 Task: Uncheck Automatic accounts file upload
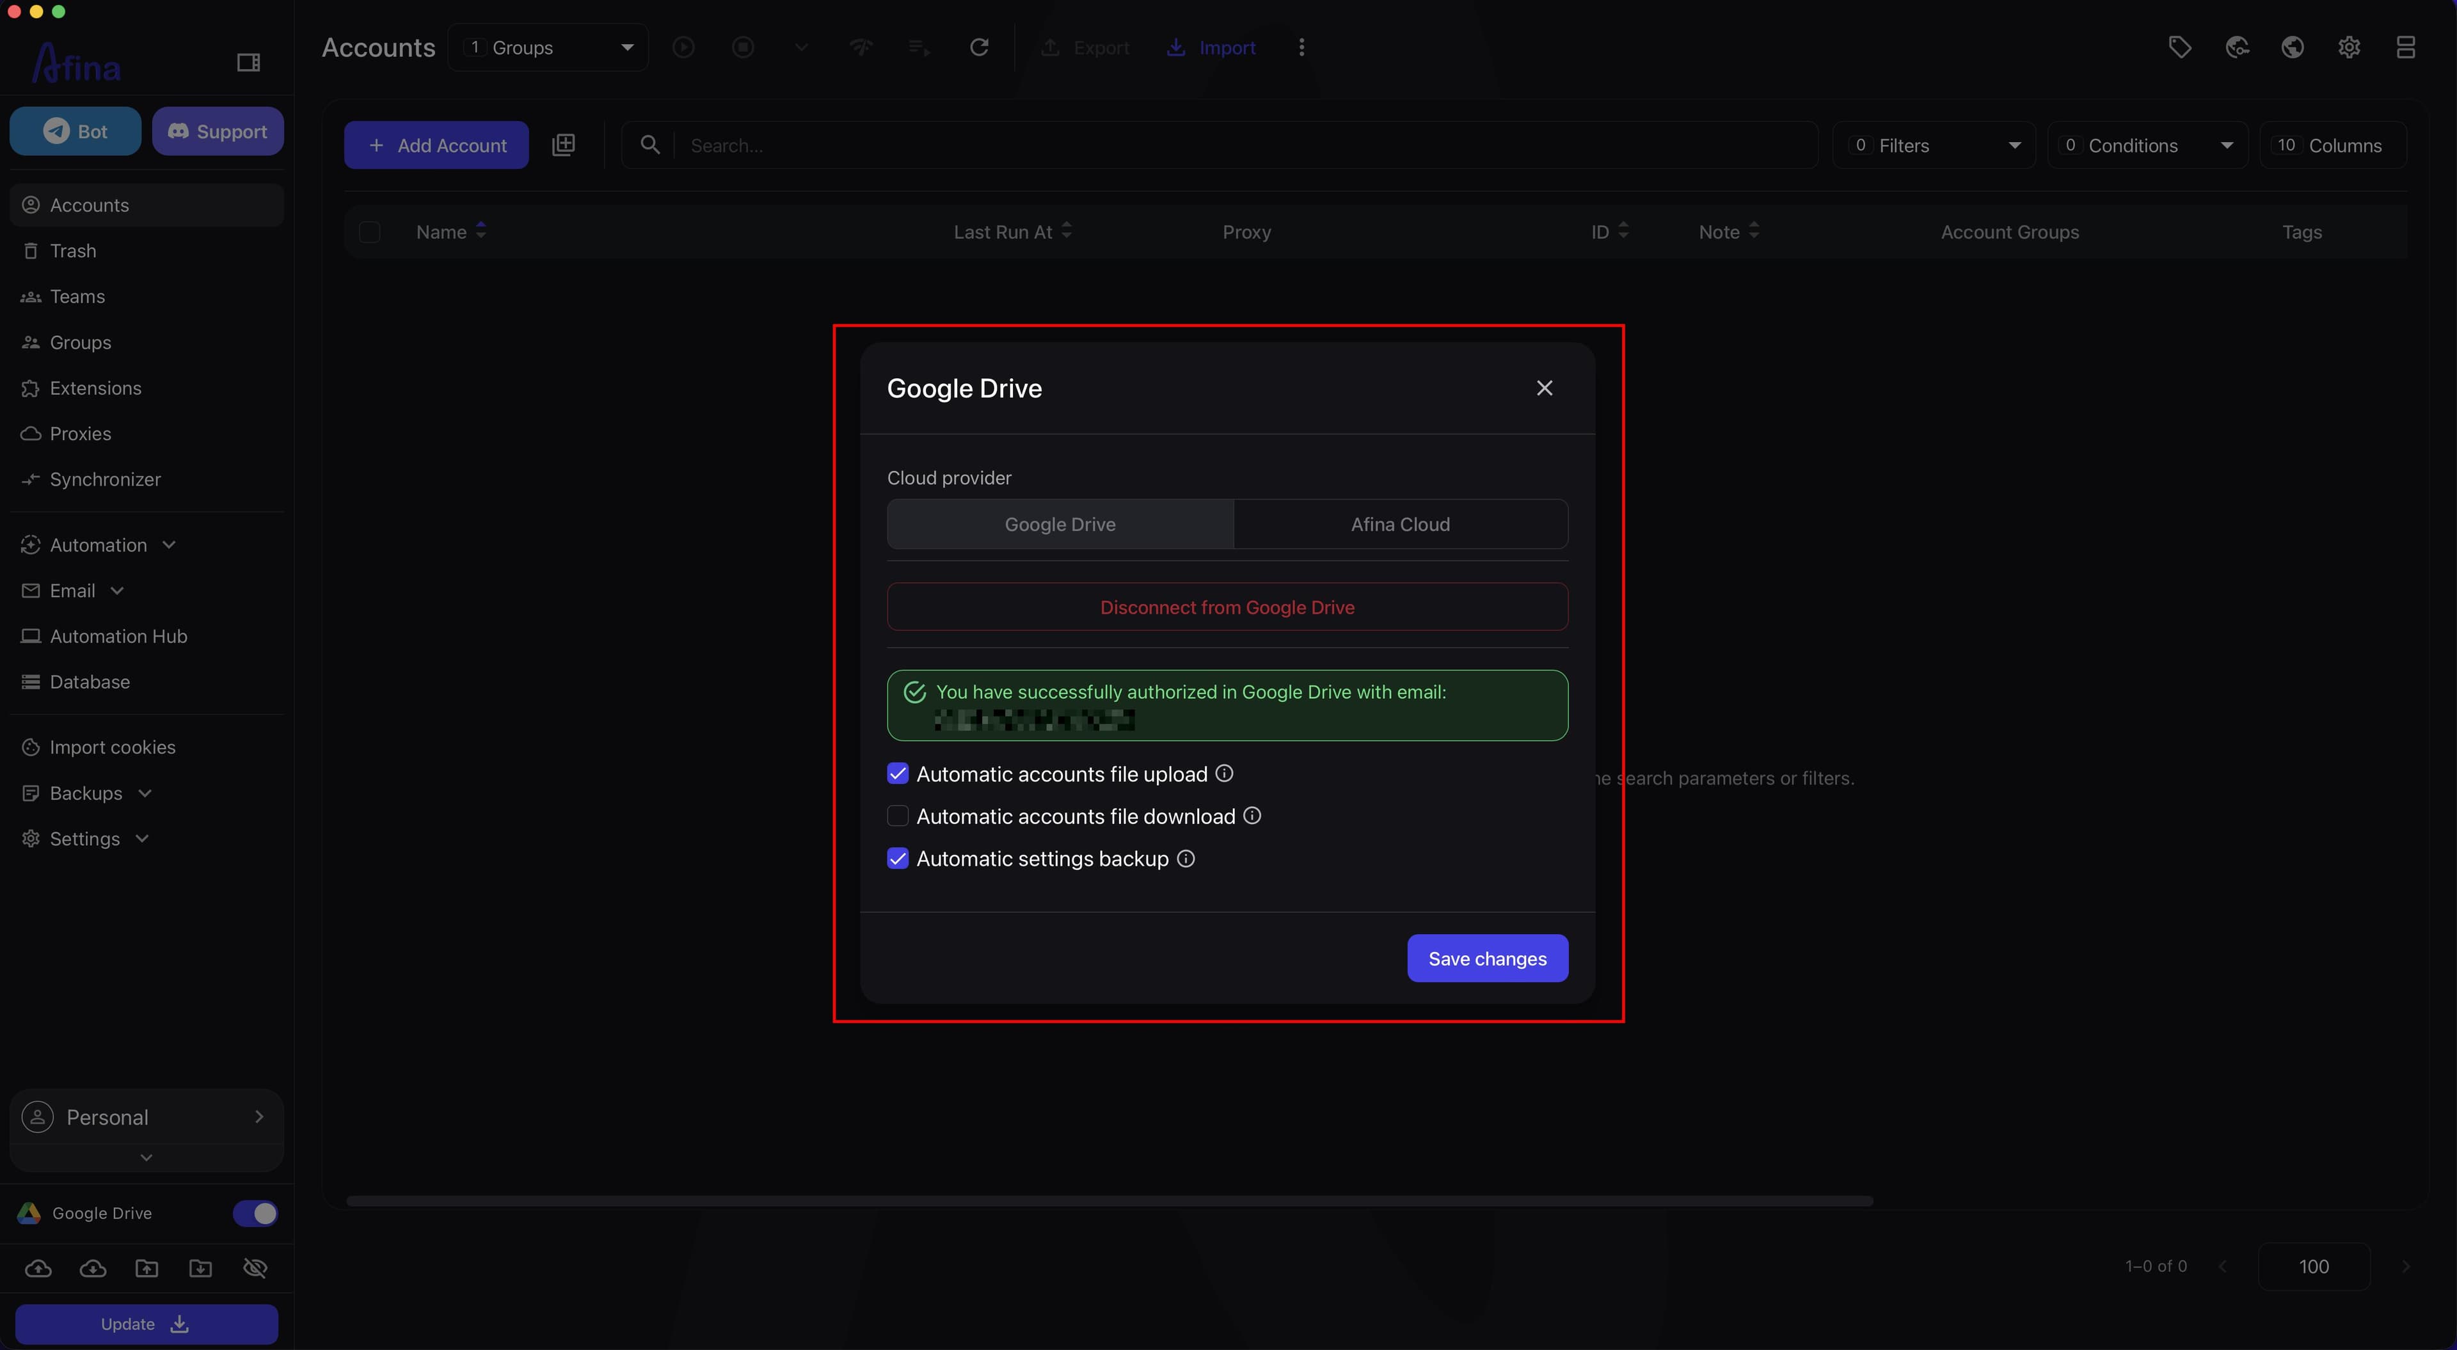pos(898,774)
